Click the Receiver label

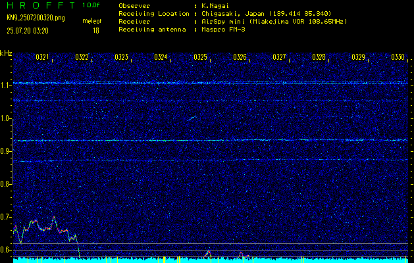pyautogui.click(x=134, y=22)
